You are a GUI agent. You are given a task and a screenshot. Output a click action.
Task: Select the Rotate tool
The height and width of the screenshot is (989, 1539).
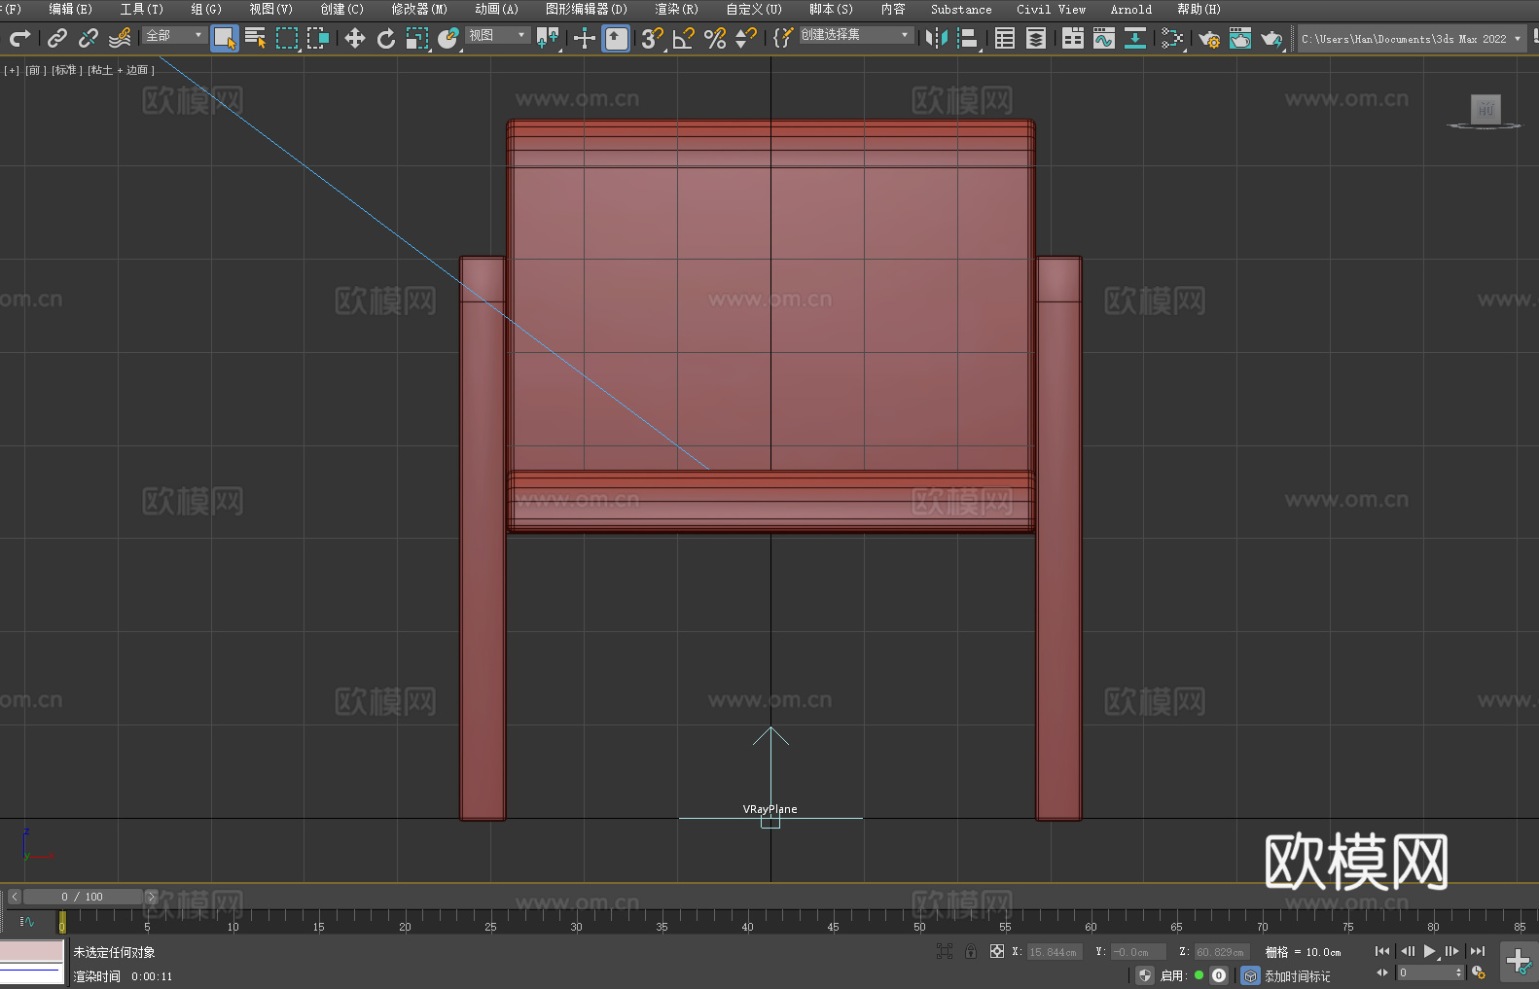point(386,38)
